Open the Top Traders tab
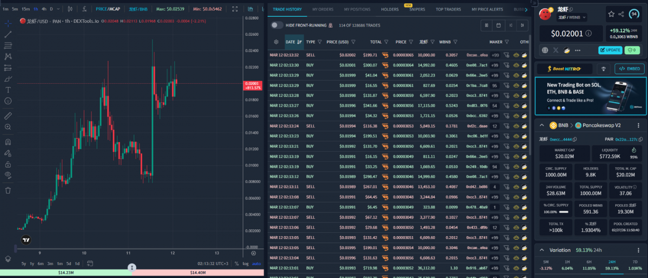 [x=448, y=9]
